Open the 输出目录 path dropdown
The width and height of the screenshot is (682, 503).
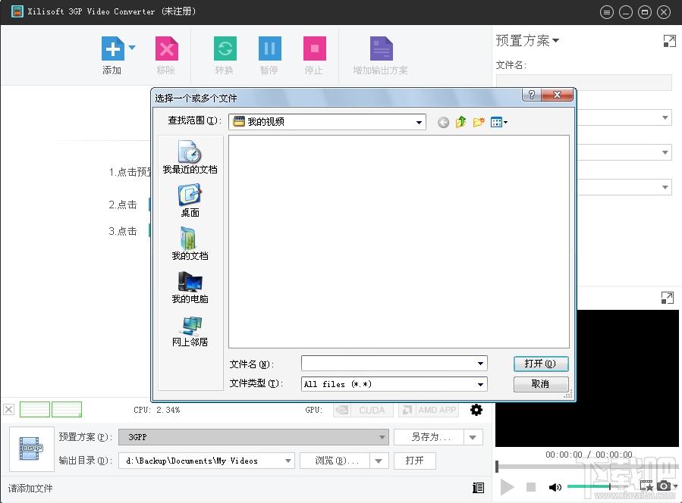(x=288, y=461)
